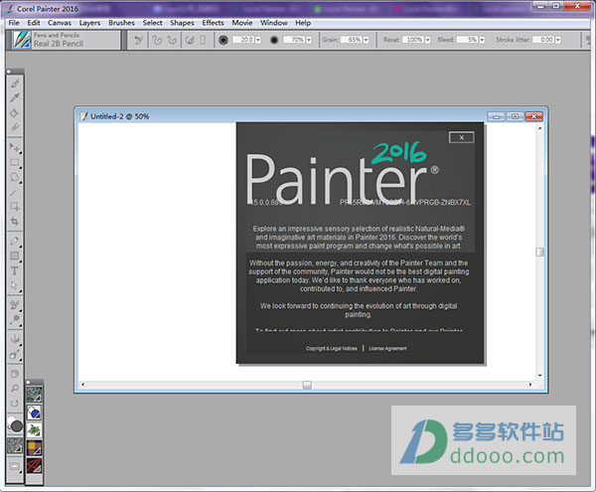Select the Dodge tool
This screenshot has width=596, height=492.
(15, 319)
